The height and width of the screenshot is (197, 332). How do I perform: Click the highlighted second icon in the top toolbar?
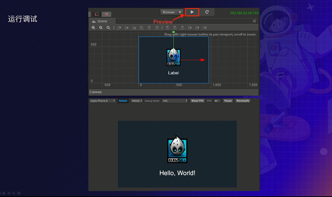[106, 14]
